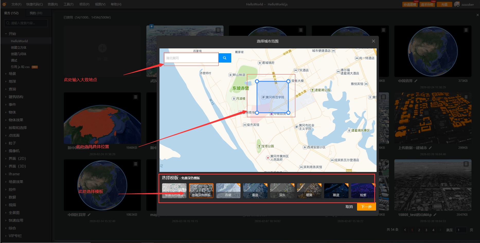This screenshot has height=243, width=480.
Task: Click the 跳至 page number field
Action: 461,230
